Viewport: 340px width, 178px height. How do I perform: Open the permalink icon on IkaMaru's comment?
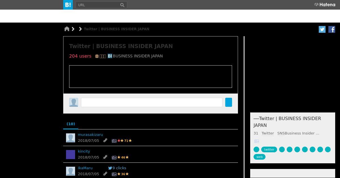pos(105,174)
